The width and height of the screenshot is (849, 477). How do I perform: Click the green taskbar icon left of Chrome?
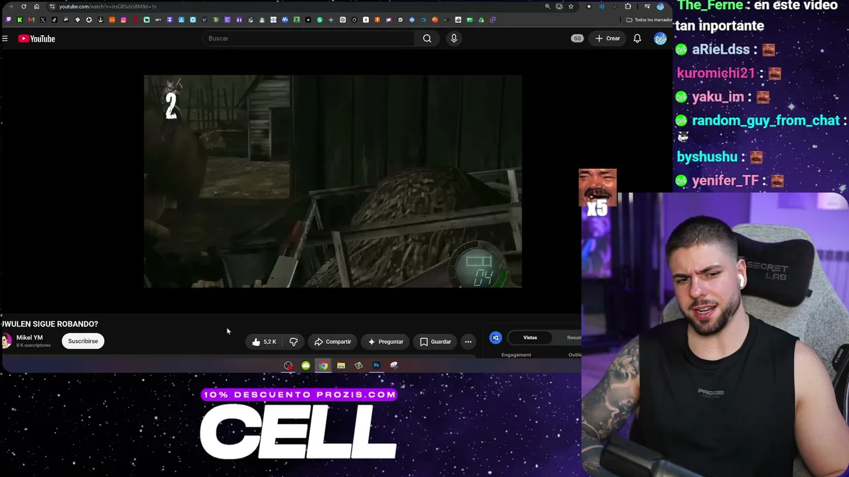pos(306,366)
